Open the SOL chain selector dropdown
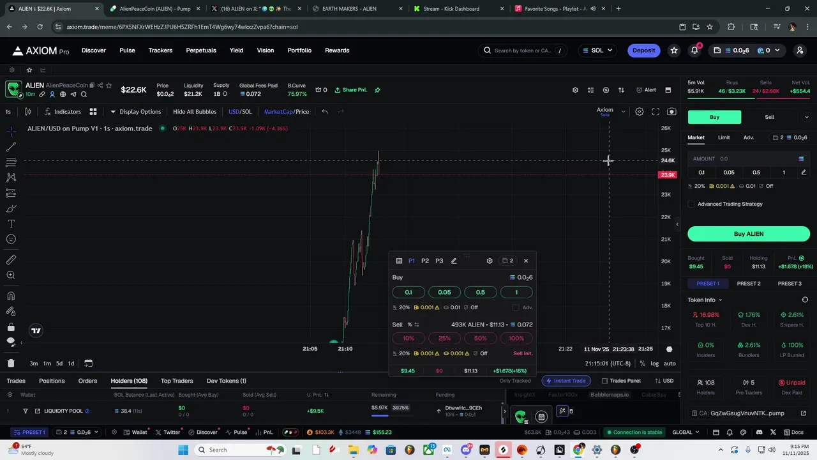Image resolution: width=817 pixels, height=460 pixels. pyautogui.click(x=597, y=50)
